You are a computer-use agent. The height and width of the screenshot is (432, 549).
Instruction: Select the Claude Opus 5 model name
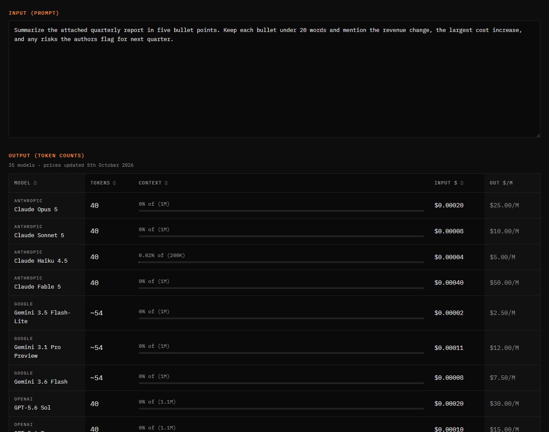point(36,210)
